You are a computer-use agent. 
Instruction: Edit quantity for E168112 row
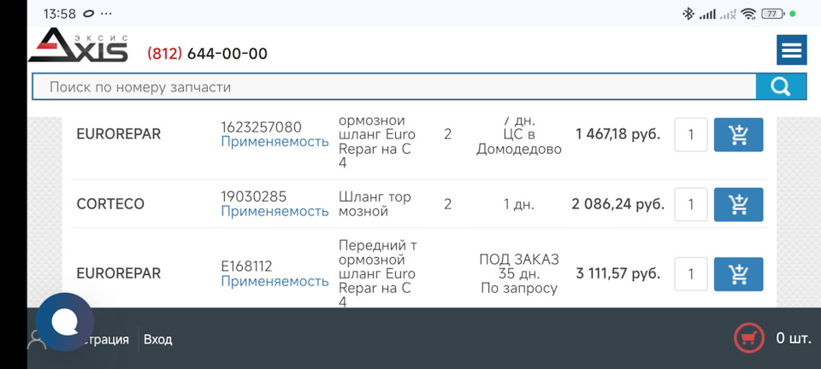691,274
